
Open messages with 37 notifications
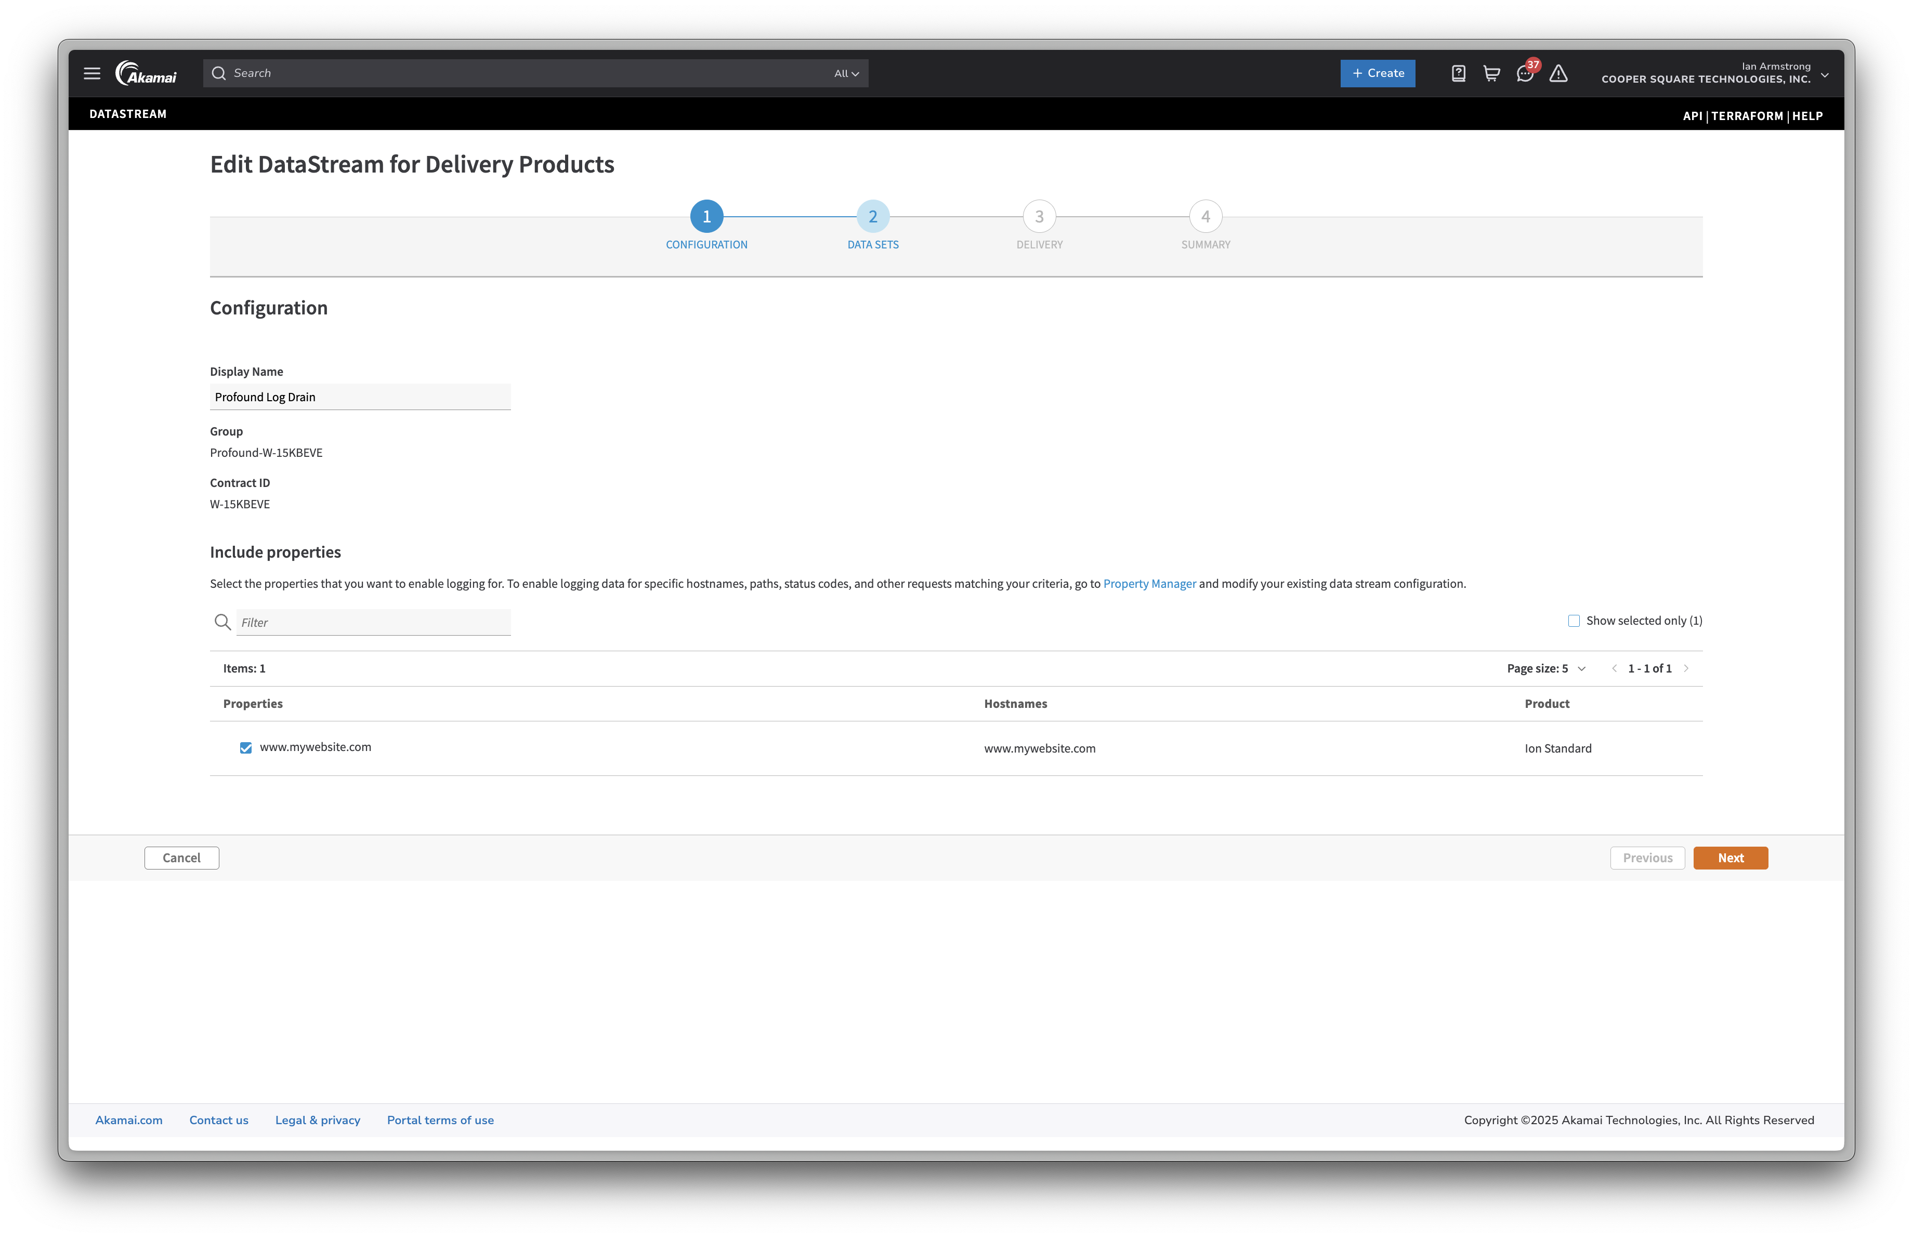point(1525,73)
